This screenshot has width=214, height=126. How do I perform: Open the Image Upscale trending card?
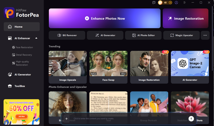click(68, 67)
